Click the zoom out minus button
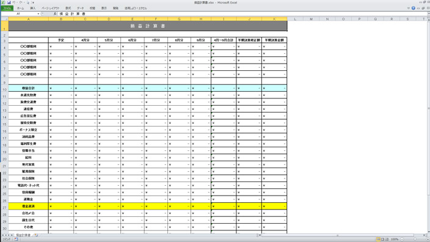 pyautogui.click(x=402, y=240)
